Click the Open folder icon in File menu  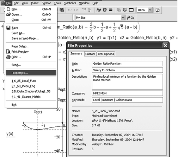point(8,14)
